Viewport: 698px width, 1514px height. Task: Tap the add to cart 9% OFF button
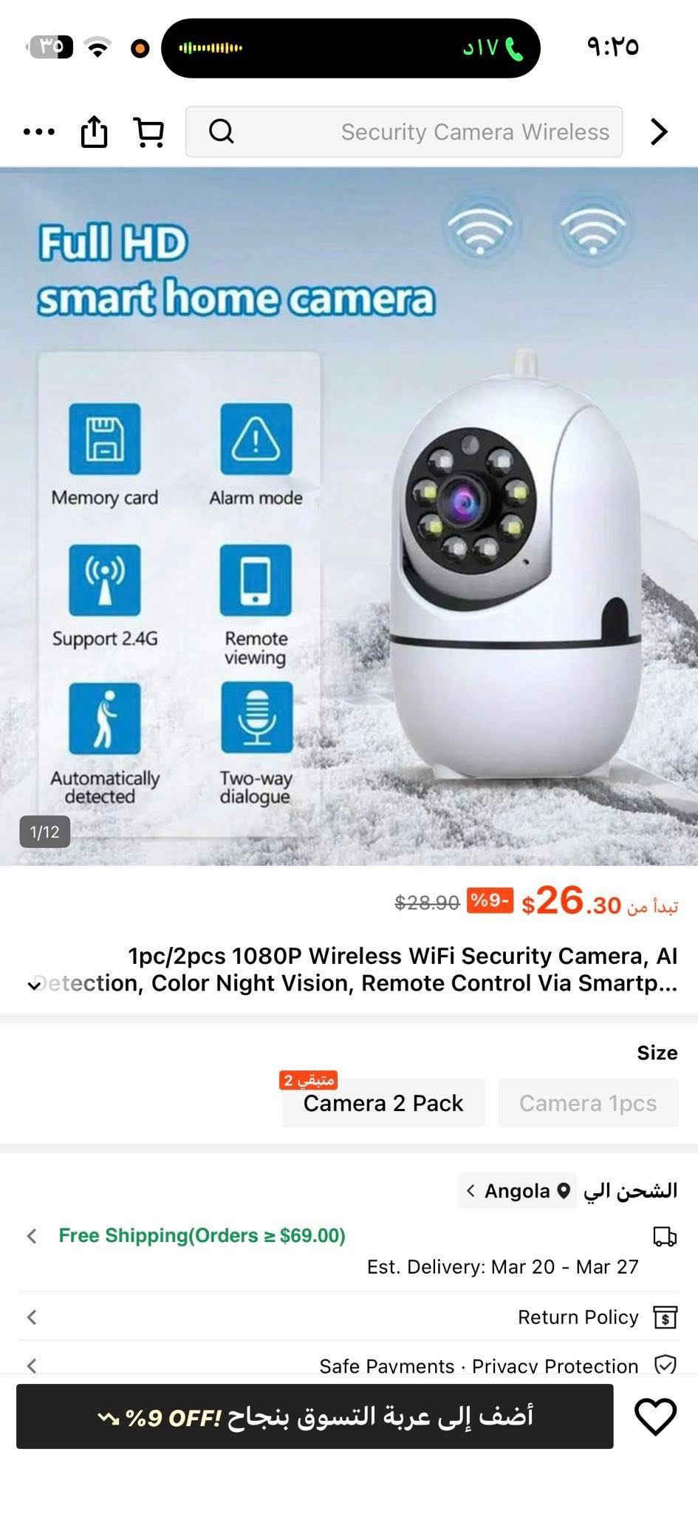click(315, 1416)
